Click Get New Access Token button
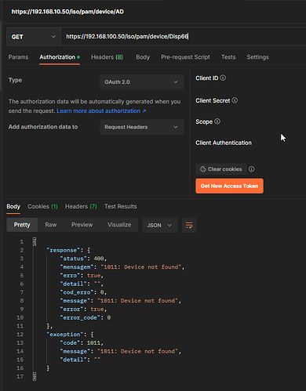The height and width of the screenshot is (391, 306). pyautogui.click(x=229, y=186)
